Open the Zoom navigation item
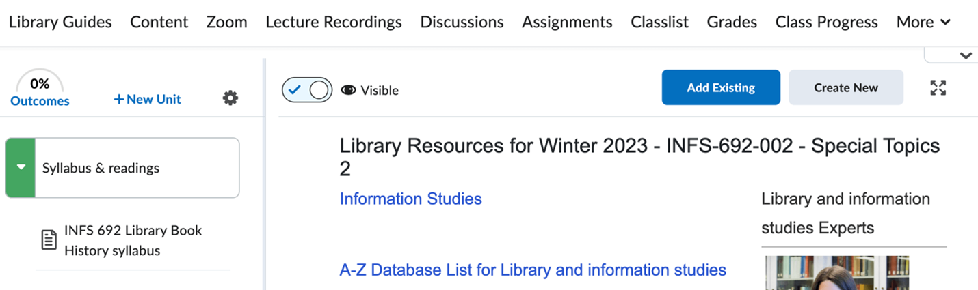 tap(226, 22)
